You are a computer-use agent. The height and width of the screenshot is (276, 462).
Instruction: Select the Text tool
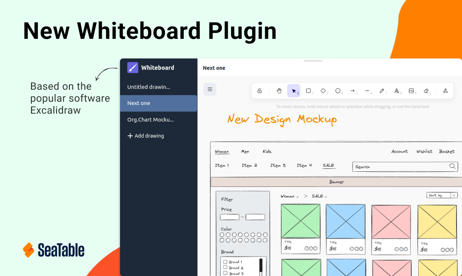(x=397, y=91)
